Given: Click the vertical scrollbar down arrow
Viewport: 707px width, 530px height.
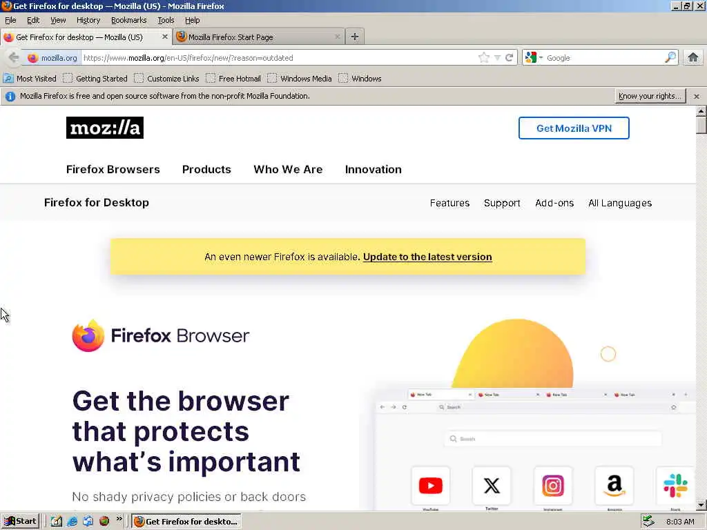Looking at the screenshot, I should tap(701, 504).
